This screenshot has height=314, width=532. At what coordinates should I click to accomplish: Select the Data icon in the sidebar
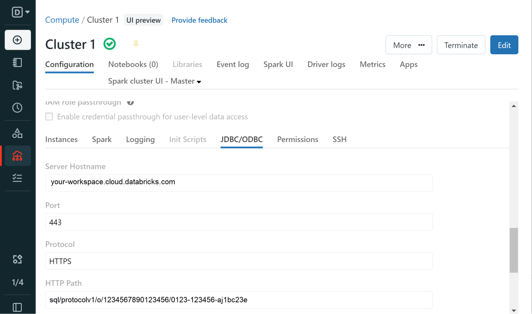[x=18, y=133]
